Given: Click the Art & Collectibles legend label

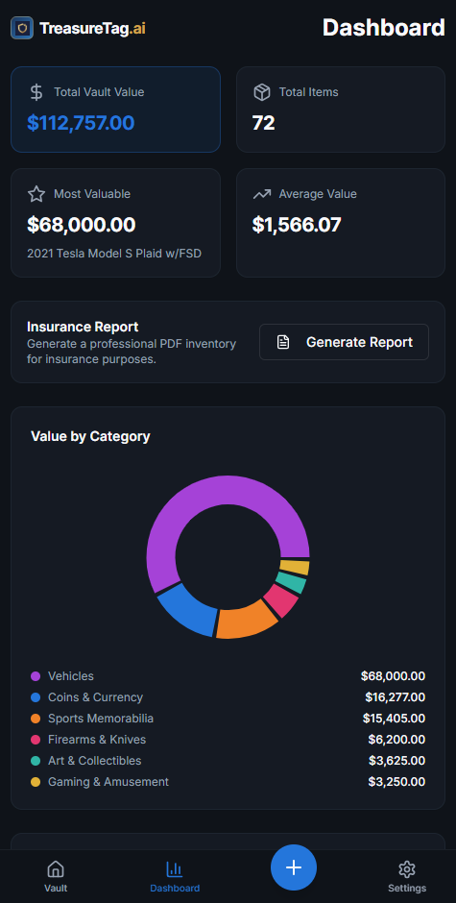Looking at the screenshot, I should tap(94, 761).
